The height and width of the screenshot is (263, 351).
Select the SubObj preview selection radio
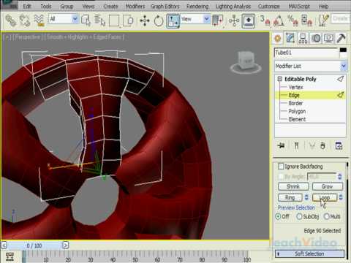(299, 216)
